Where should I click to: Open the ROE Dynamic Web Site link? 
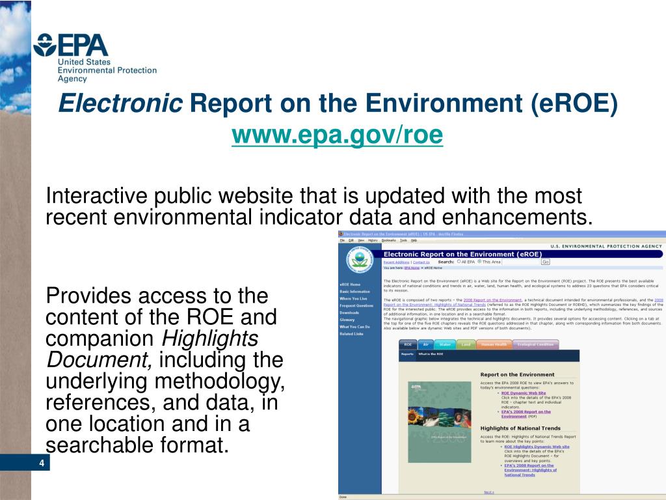524,393
